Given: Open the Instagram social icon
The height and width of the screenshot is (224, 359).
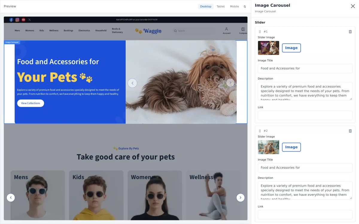Looking at the screenshot, I should coord(17,20).
